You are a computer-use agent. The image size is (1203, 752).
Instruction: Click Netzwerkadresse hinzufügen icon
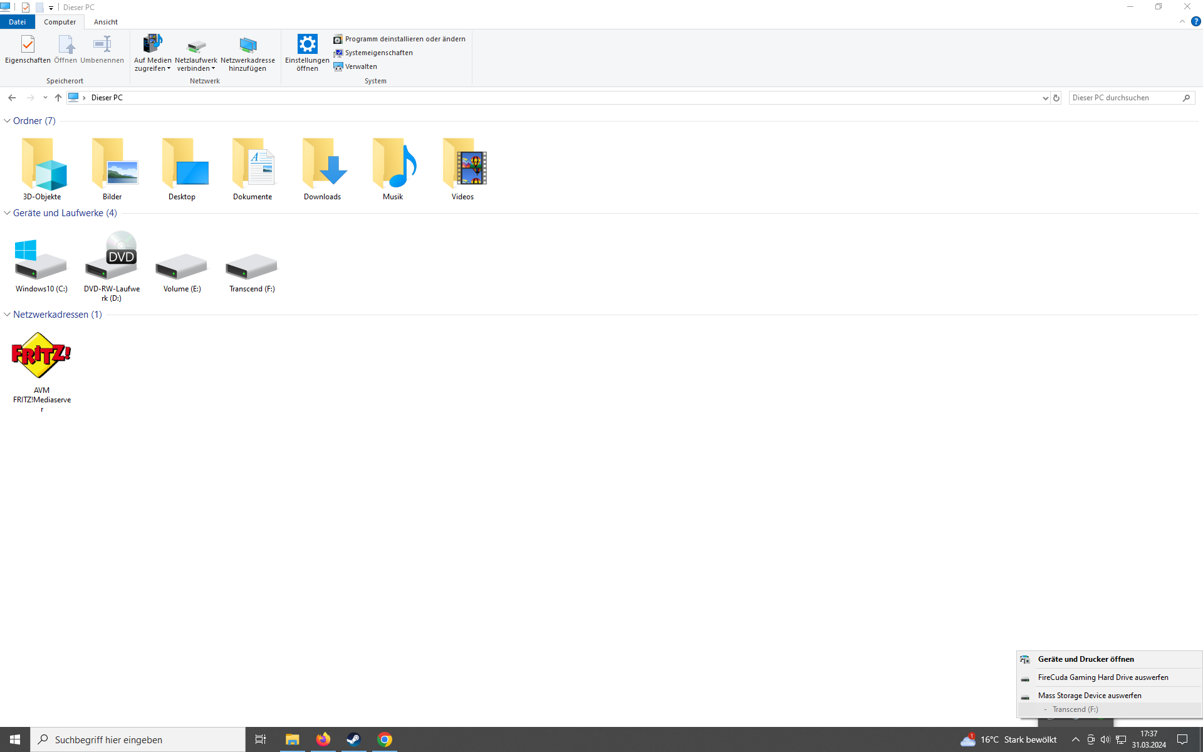pos(247,45)
